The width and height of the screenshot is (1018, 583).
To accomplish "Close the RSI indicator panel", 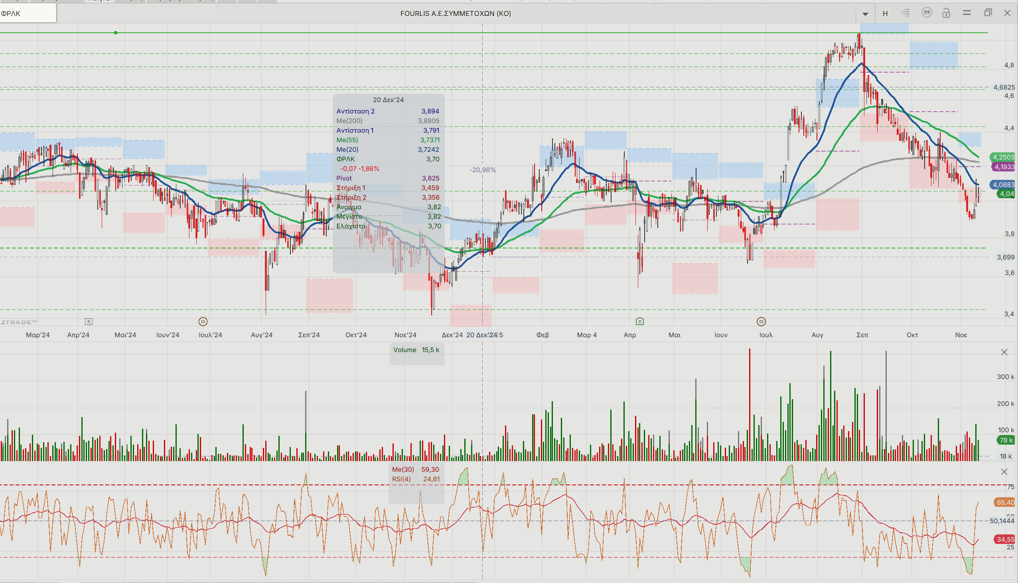I will click(1004, 472).
